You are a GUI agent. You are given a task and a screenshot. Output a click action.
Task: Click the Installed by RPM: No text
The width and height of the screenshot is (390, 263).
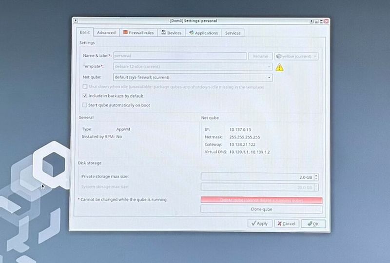tap(102, 137)
